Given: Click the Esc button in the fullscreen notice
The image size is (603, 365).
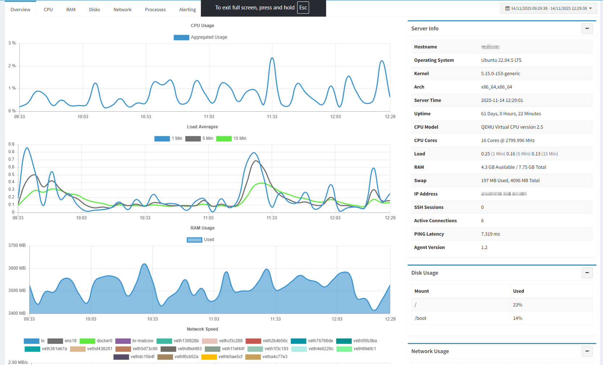Looking at the screenshot, I should tap(303, 7).
